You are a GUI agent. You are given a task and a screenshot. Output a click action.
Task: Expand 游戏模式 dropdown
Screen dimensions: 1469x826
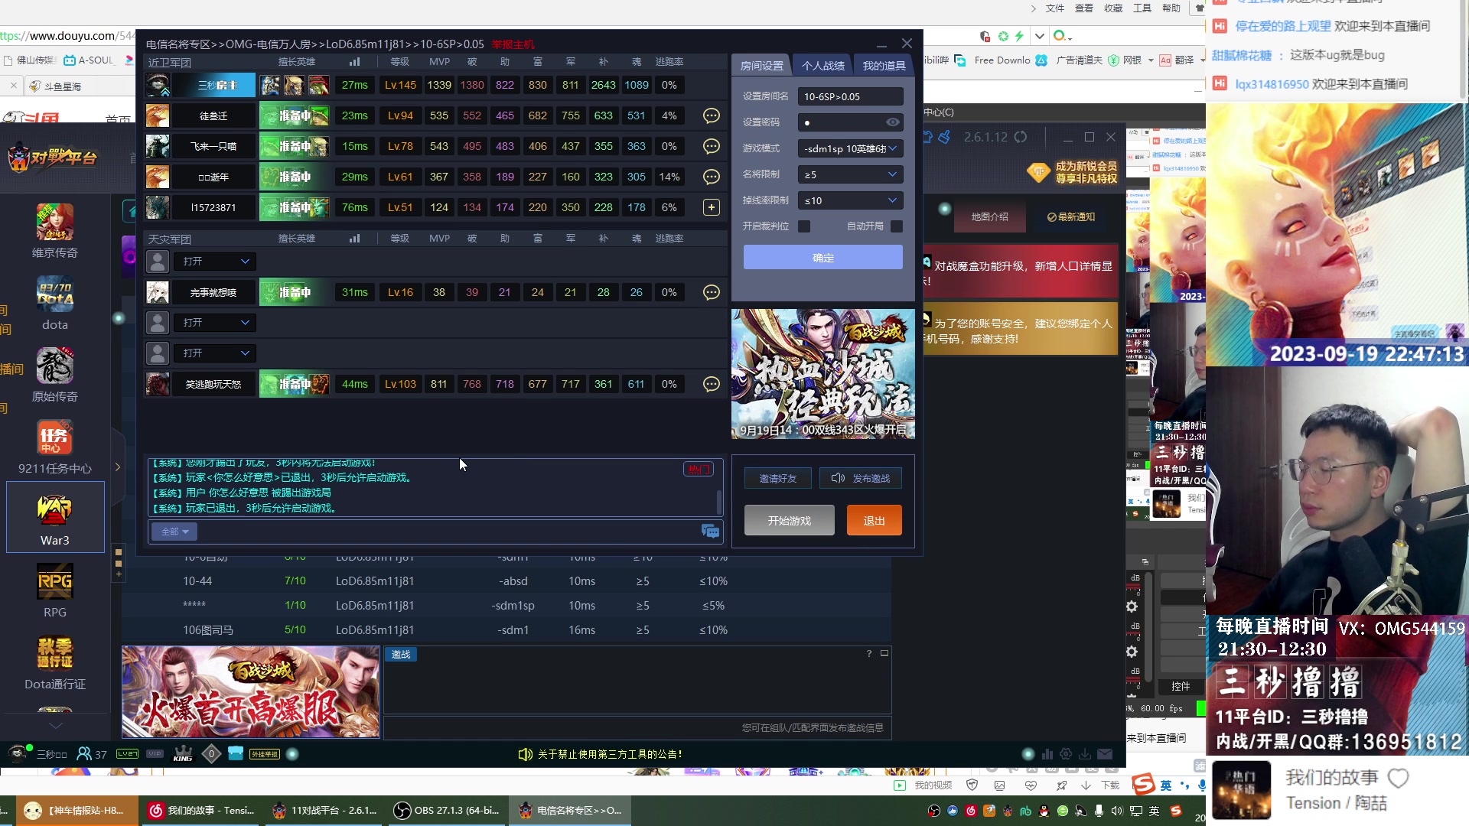coord(850,148)
